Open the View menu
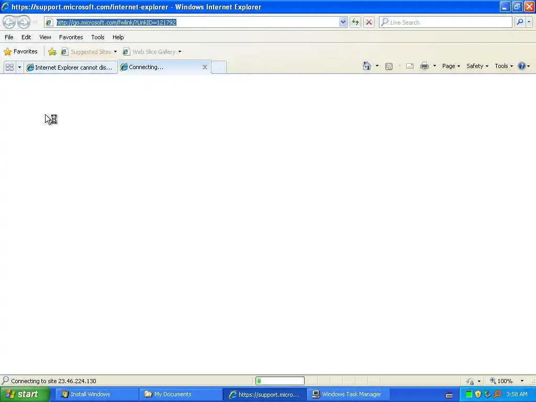 (45, 37)
